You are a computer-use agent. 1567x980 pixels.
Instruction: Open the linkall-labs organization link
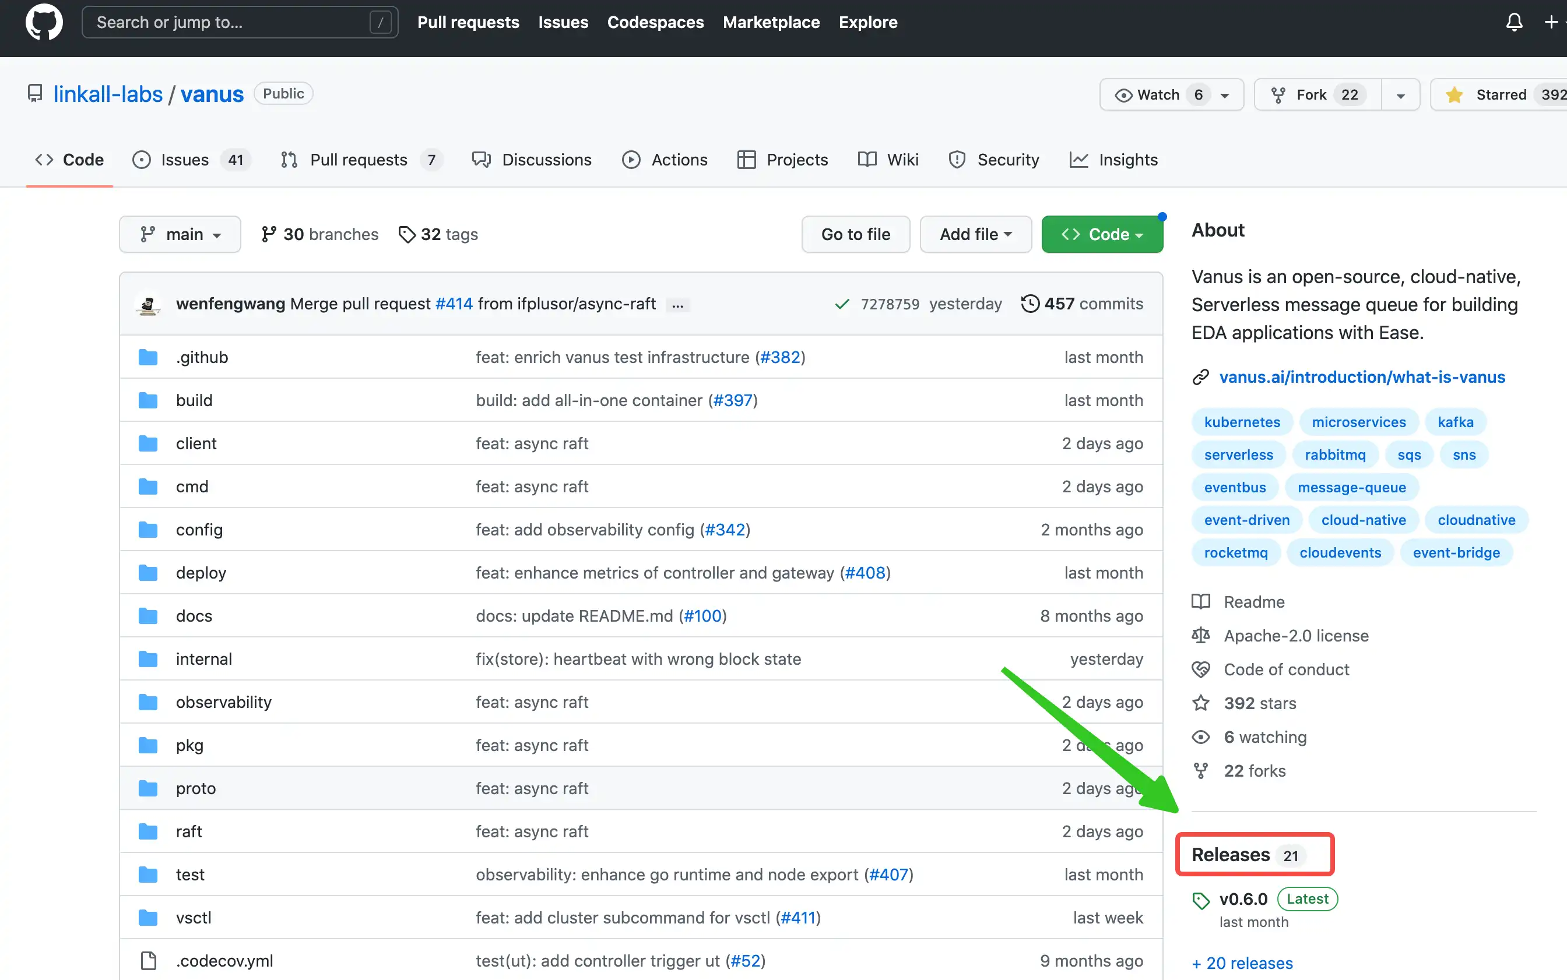(x=108, y=94)
